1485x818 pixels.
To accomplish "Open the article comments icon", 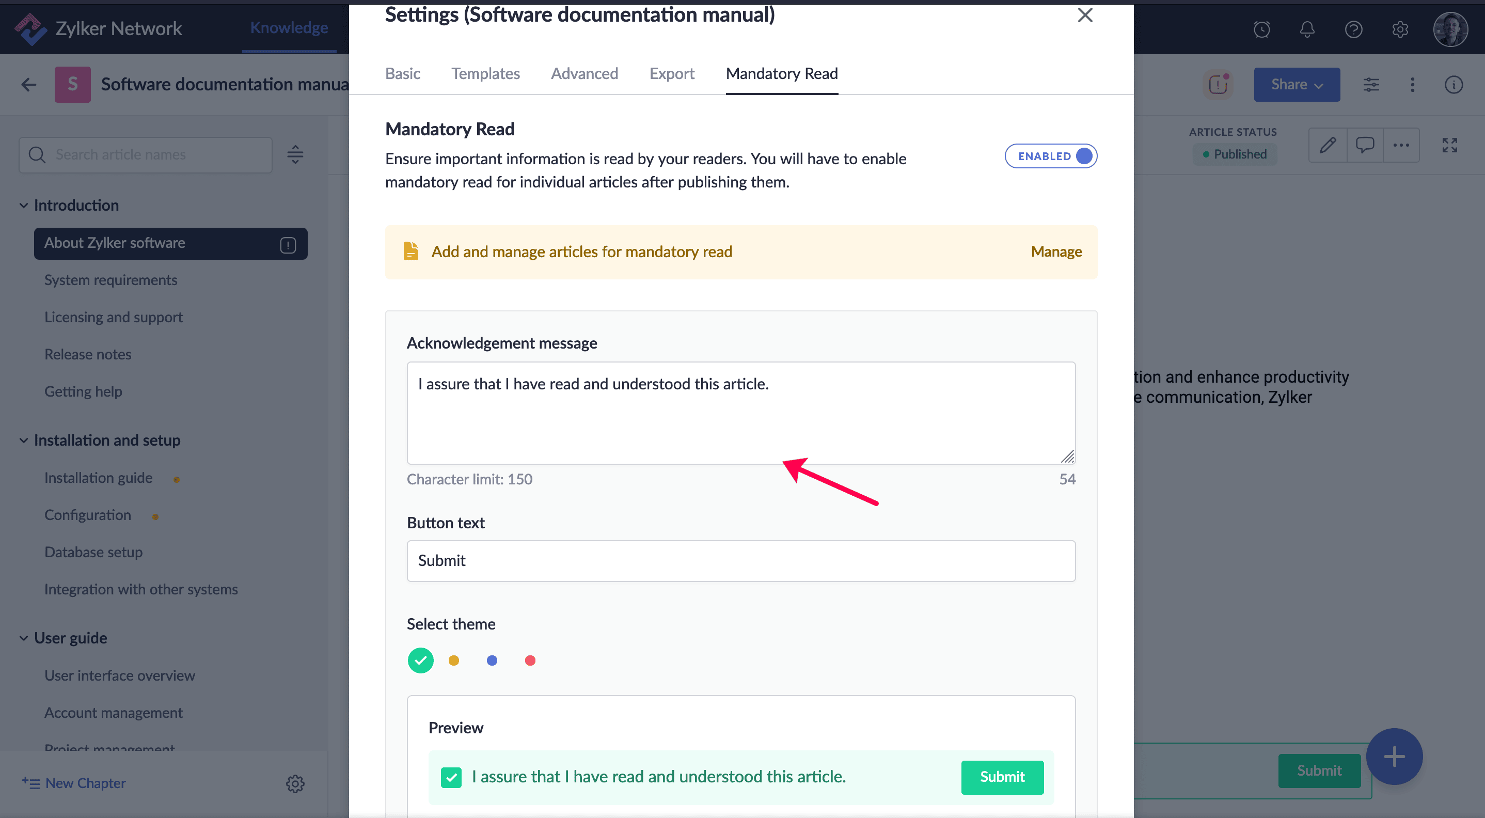I will (x=1365, y=145).
